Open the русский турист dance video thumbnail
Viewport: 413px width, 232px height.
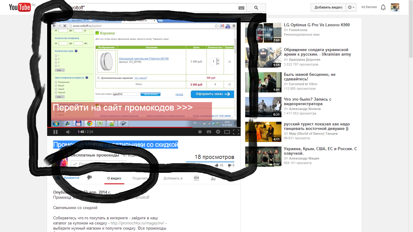click(x=263, y=132)
